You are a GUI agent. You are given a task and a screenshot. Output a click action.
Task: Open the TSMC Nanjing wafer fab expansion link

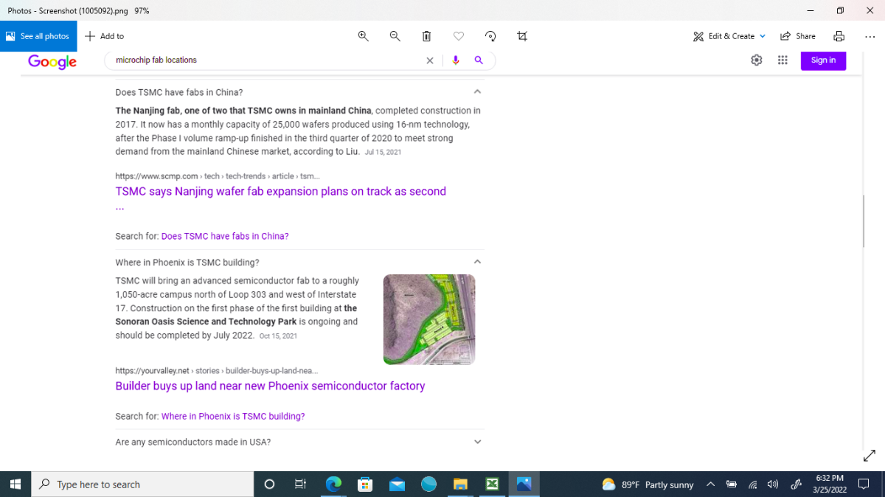click(x=280, y=192)
